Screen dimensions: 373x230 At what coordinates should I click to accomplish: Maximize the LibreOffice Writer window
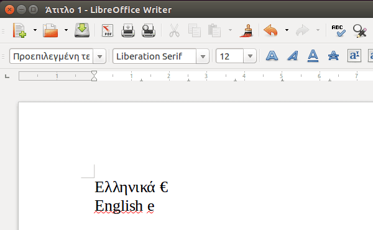pyautogui.click(x=34, y=10)
